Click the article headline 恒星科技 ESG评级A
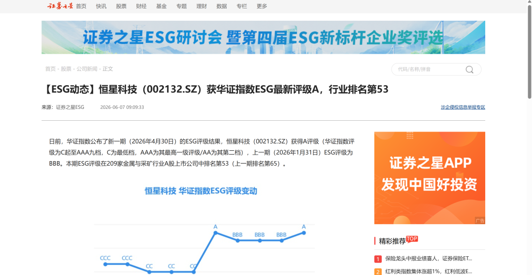 (x=215, y=89)
